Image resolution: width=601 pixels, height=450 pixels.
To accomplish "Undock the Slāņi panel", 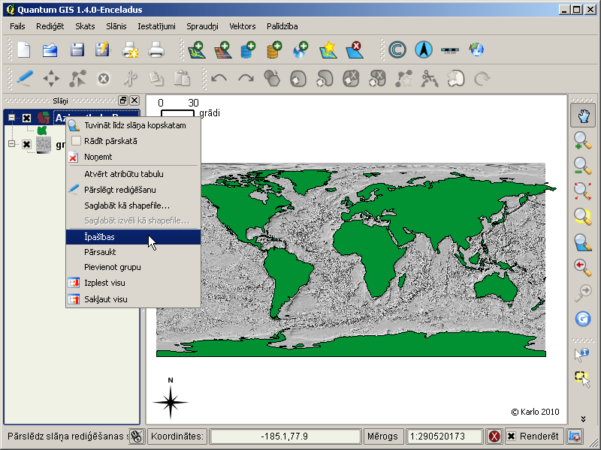I will pyautogui.click(x=122, y=100).
